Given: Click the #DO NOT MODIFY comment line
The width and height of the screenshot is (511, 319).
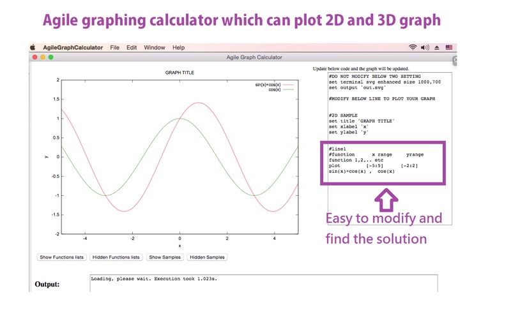Looking at the screenshot, I should pos(374,76).
